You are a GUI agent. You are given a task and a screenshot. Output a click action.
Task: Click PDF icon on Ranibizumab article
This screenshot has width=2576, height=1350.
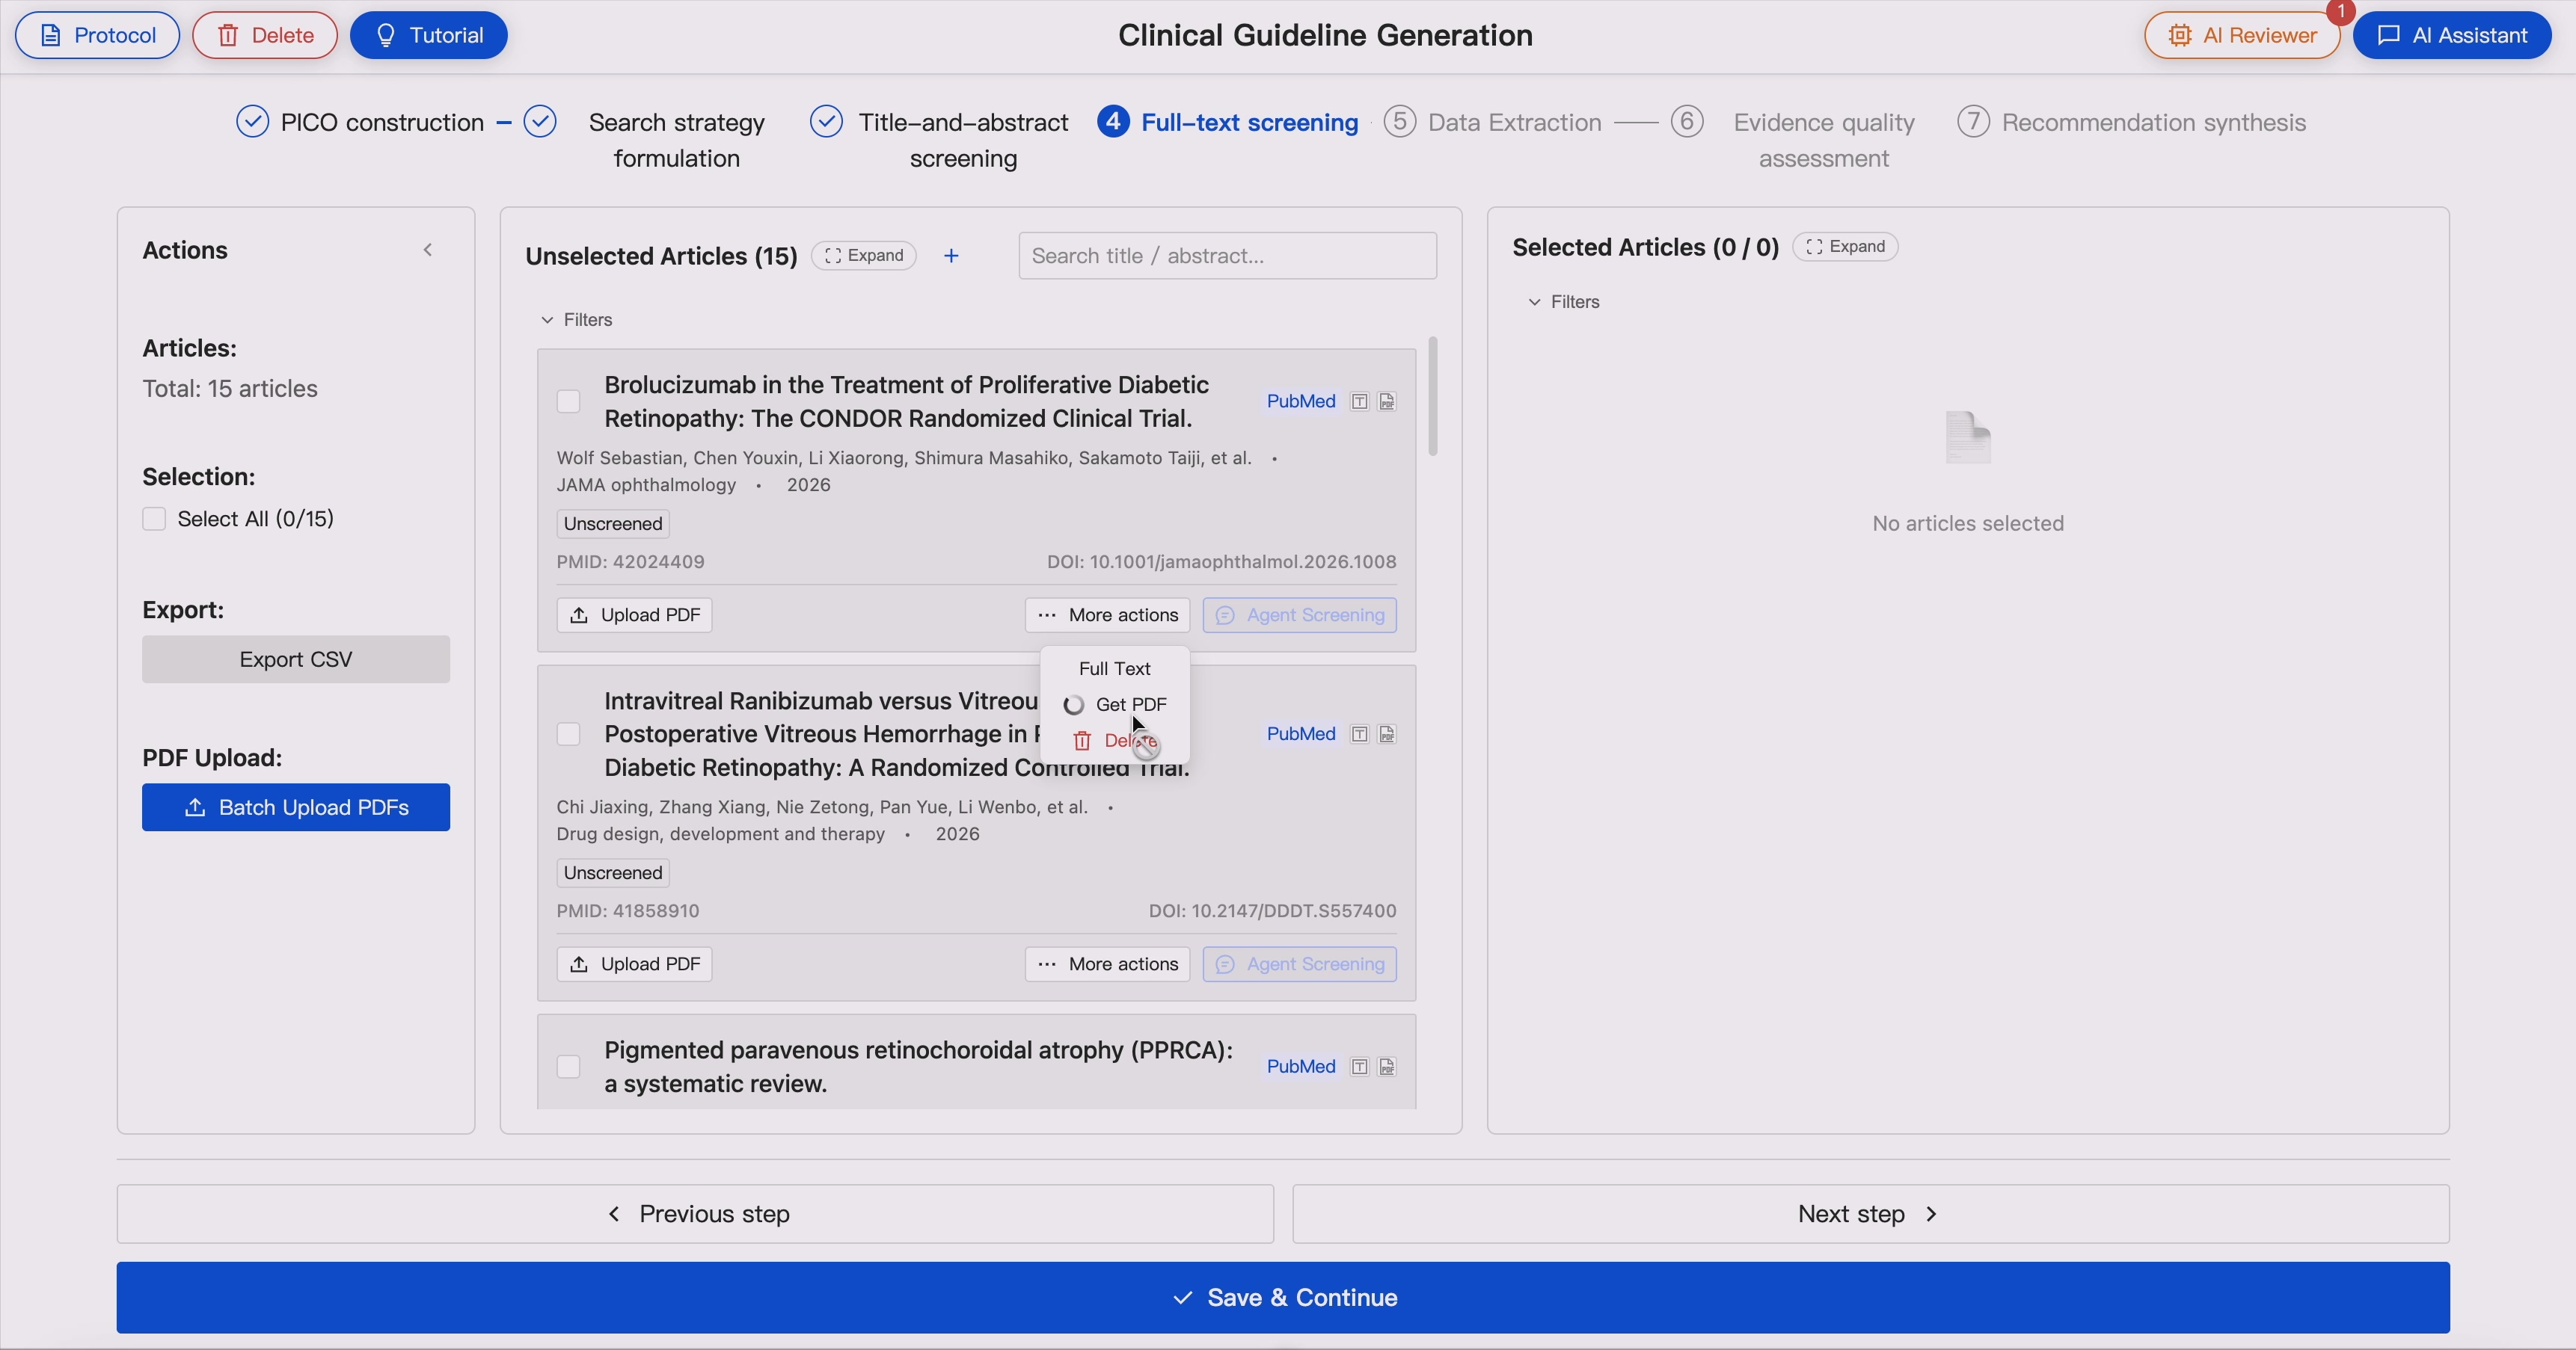pyautogui.click(x=1387, y=735)
